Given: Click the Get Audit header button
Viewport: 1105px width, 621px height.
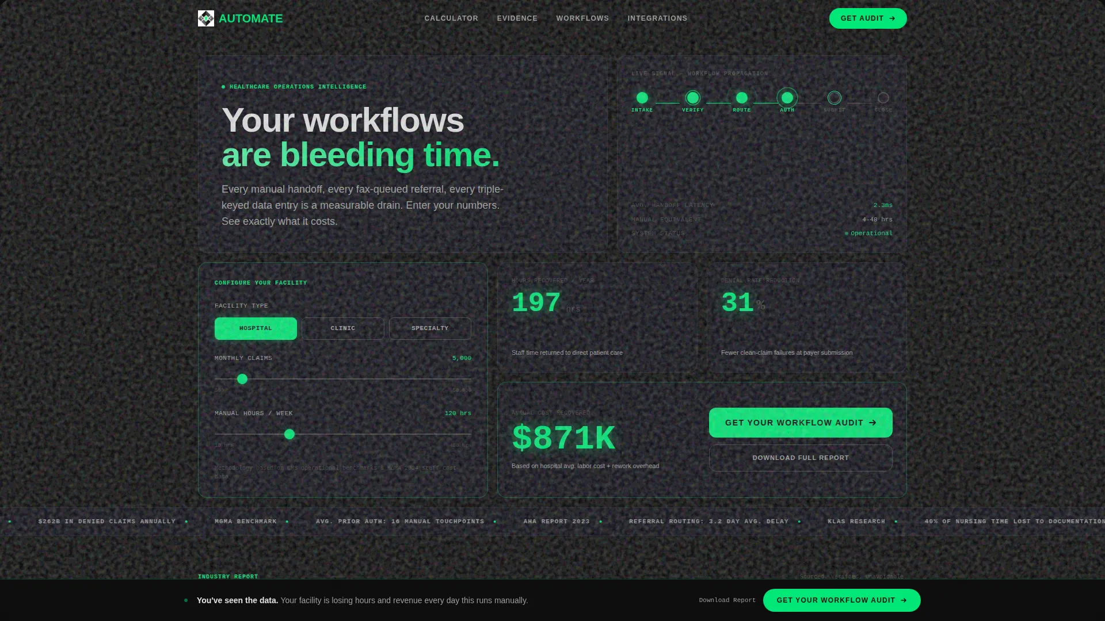Looking at the screenshot, I should pos(868,18).
